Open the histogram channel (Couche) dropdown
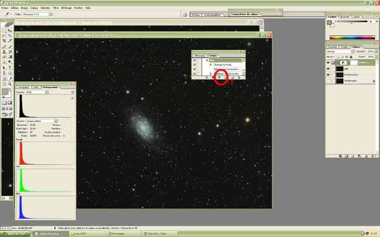 [37, 92]
